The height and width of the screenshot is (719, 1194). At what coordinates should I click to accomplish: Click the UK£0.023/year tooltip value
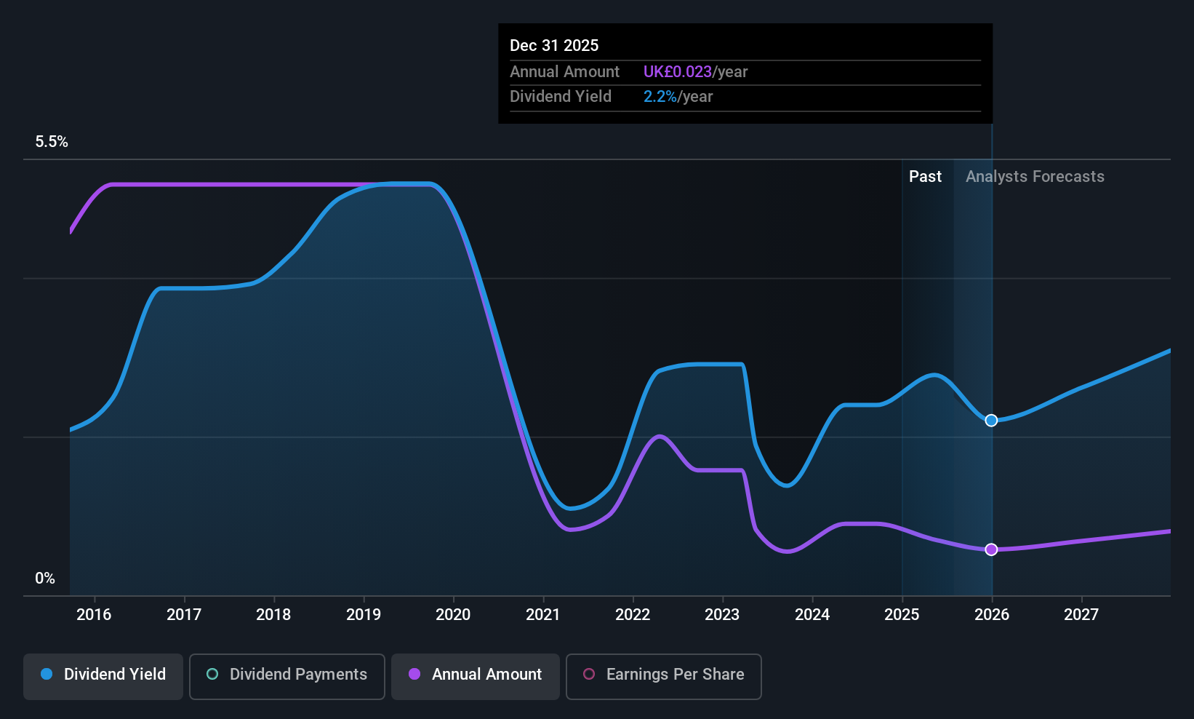(695, 72)
